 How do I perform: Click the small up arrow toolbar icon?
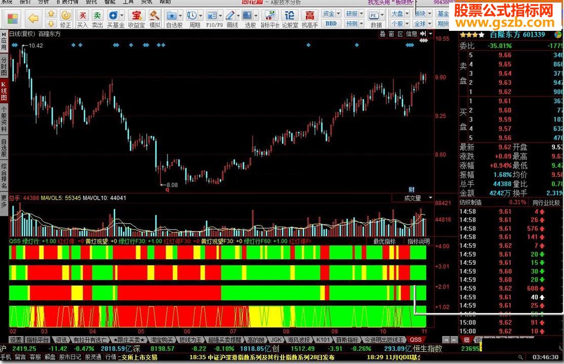pyautogui.click(x=51, y=14)
